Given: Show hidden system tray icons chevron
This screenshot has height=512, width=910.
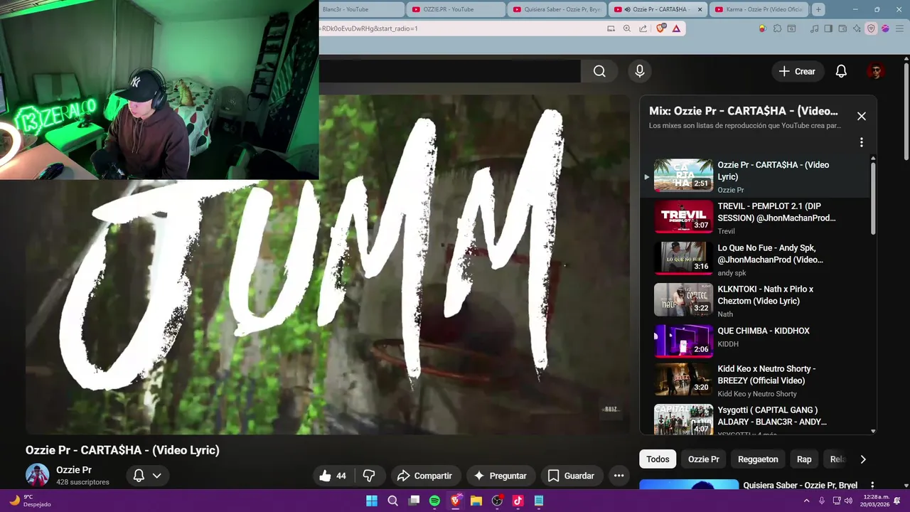Looking at the screenshot, I should (x=806, y=501).
